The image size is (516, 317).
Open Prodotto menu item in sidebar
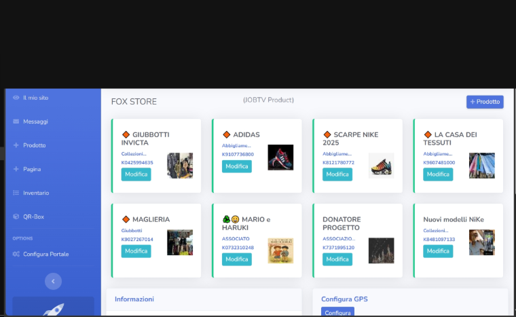pyautogui.click(x=34, y=145)
